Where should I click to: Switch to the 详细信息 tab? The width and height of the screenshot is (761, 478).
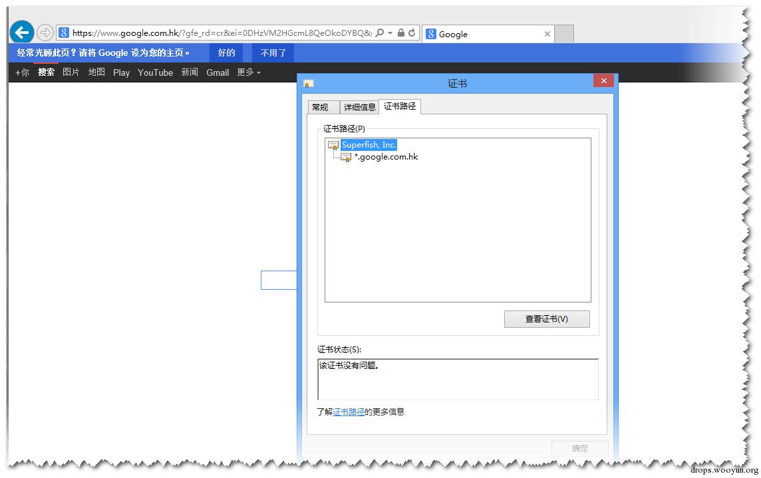coord(360,107)
